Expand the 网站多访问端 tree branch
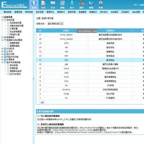This screenshot has height=144, width=144. [2, 57]
